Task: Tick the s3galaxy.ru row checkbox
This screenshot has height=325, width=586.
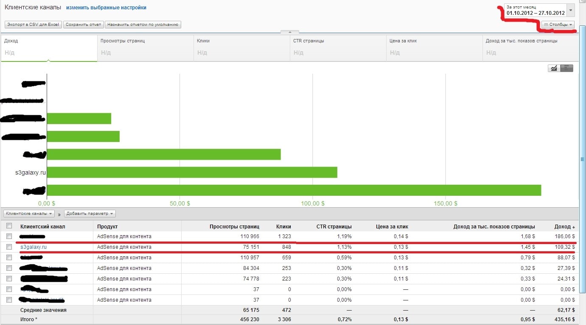Action: 9,247
